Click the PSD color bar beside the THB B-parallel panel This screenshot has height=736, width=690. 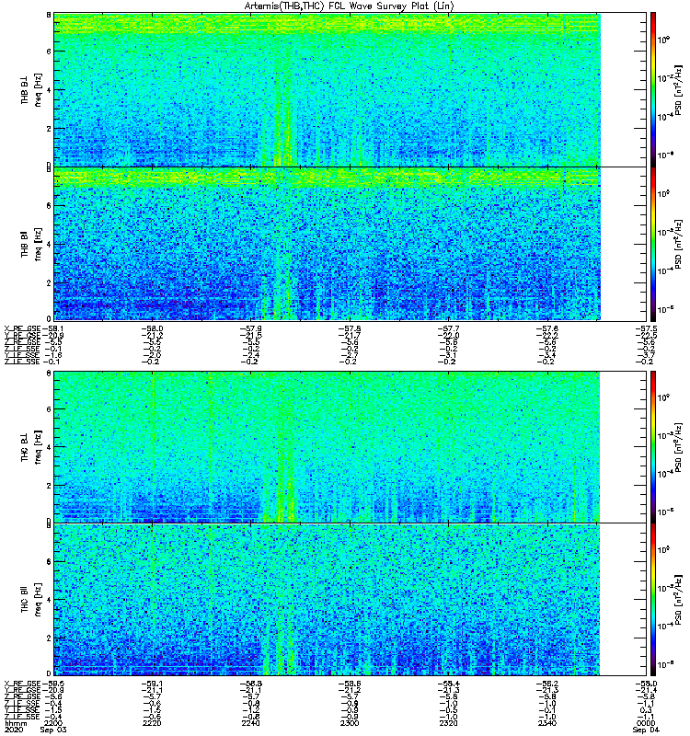pos(653,244)
